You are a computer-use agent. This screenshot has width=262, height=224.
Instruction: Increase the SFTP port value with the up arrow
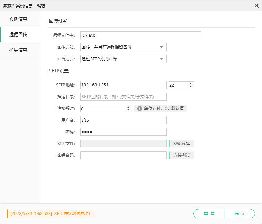(191, 83)
